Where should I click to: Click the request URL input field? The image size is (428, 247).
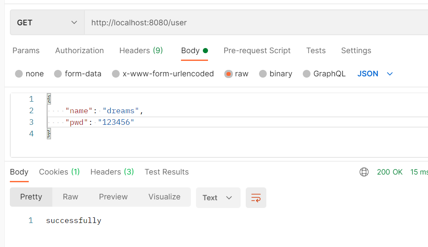point(253,23)
